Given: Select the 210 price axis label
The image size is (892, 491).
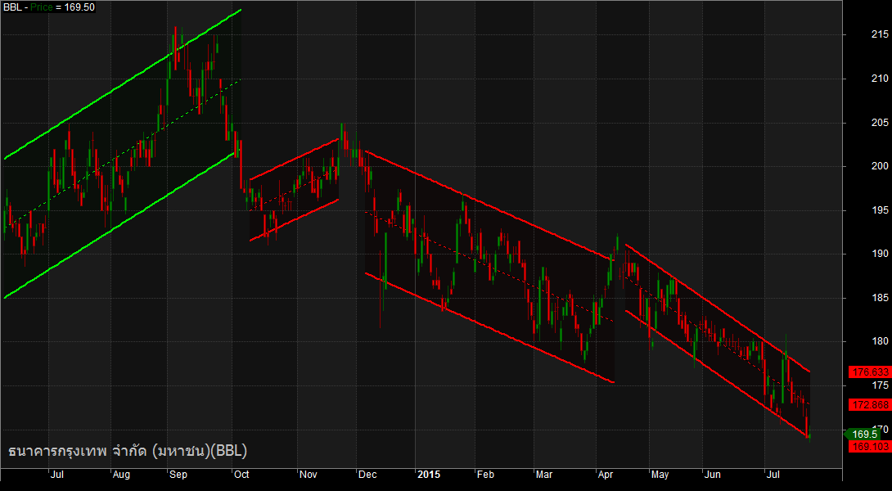Looking at the screenshot, I should (x=881, y=79).
